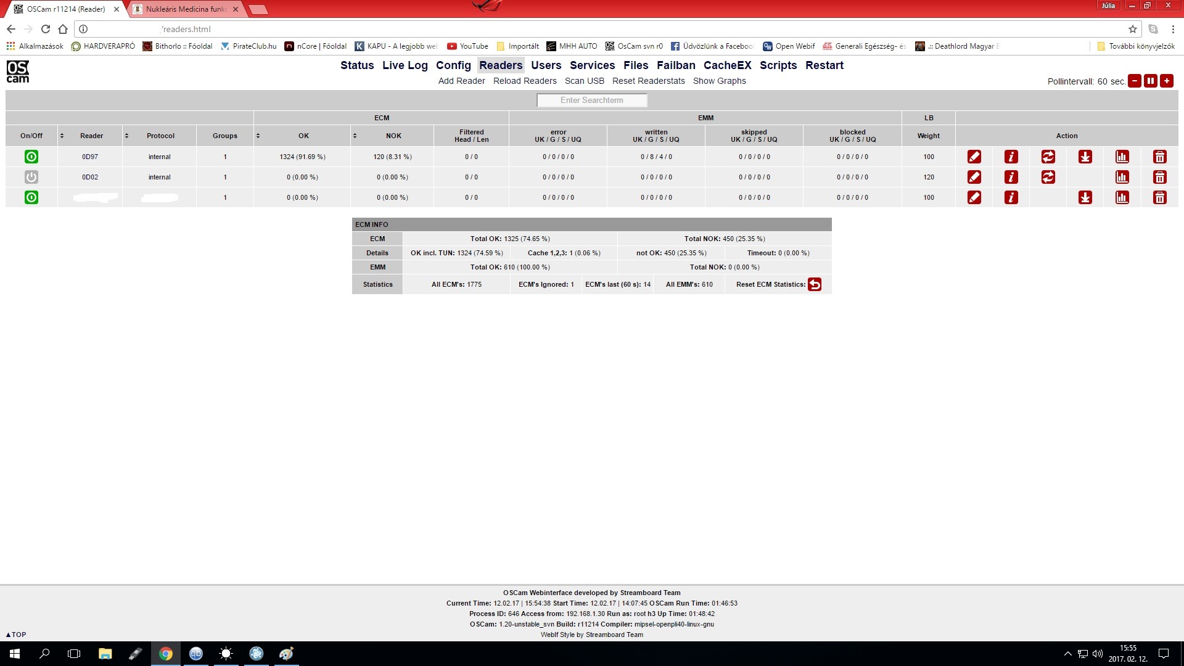Sort by ECM OK column arrows

258,136
